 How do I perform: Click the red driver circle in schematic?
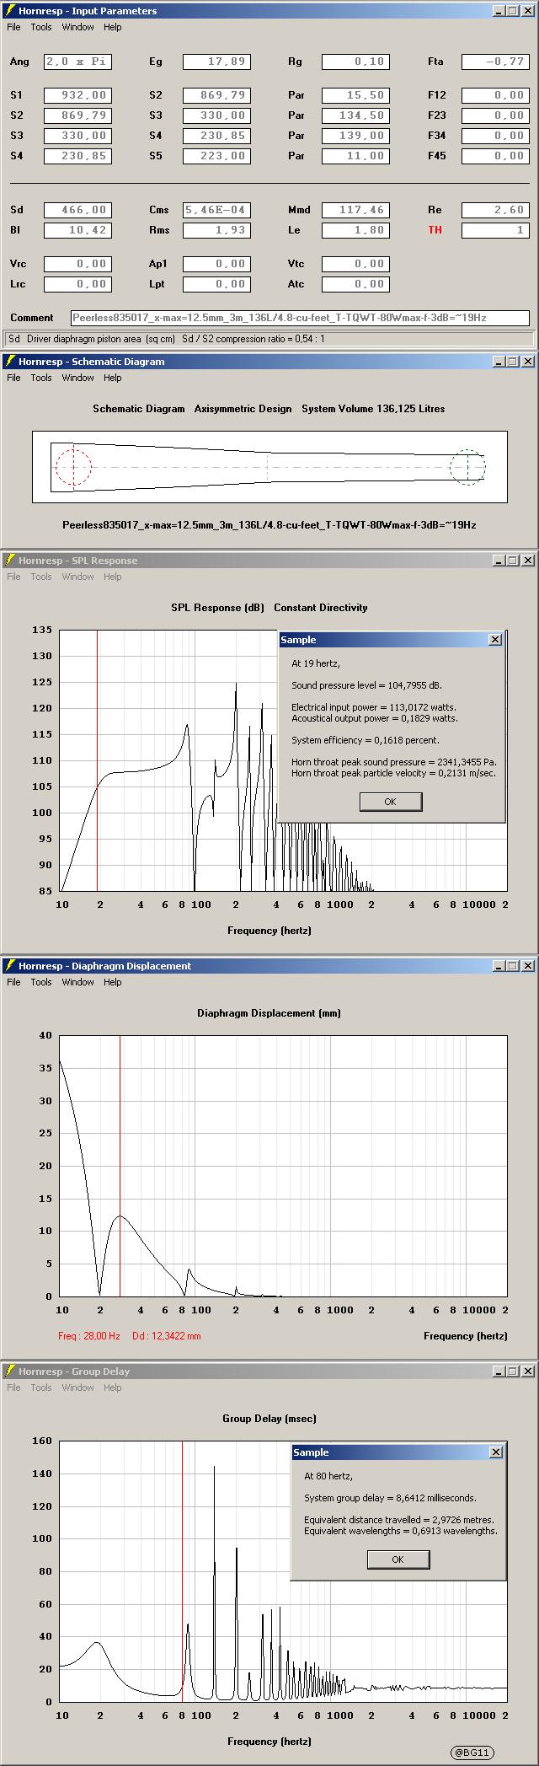click(73, 467)
